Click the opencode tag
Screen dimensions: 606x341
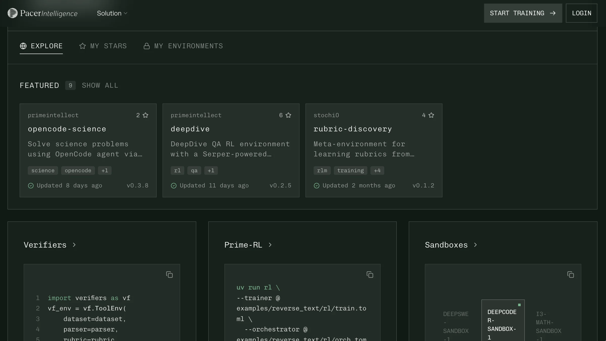pos(78,170)
